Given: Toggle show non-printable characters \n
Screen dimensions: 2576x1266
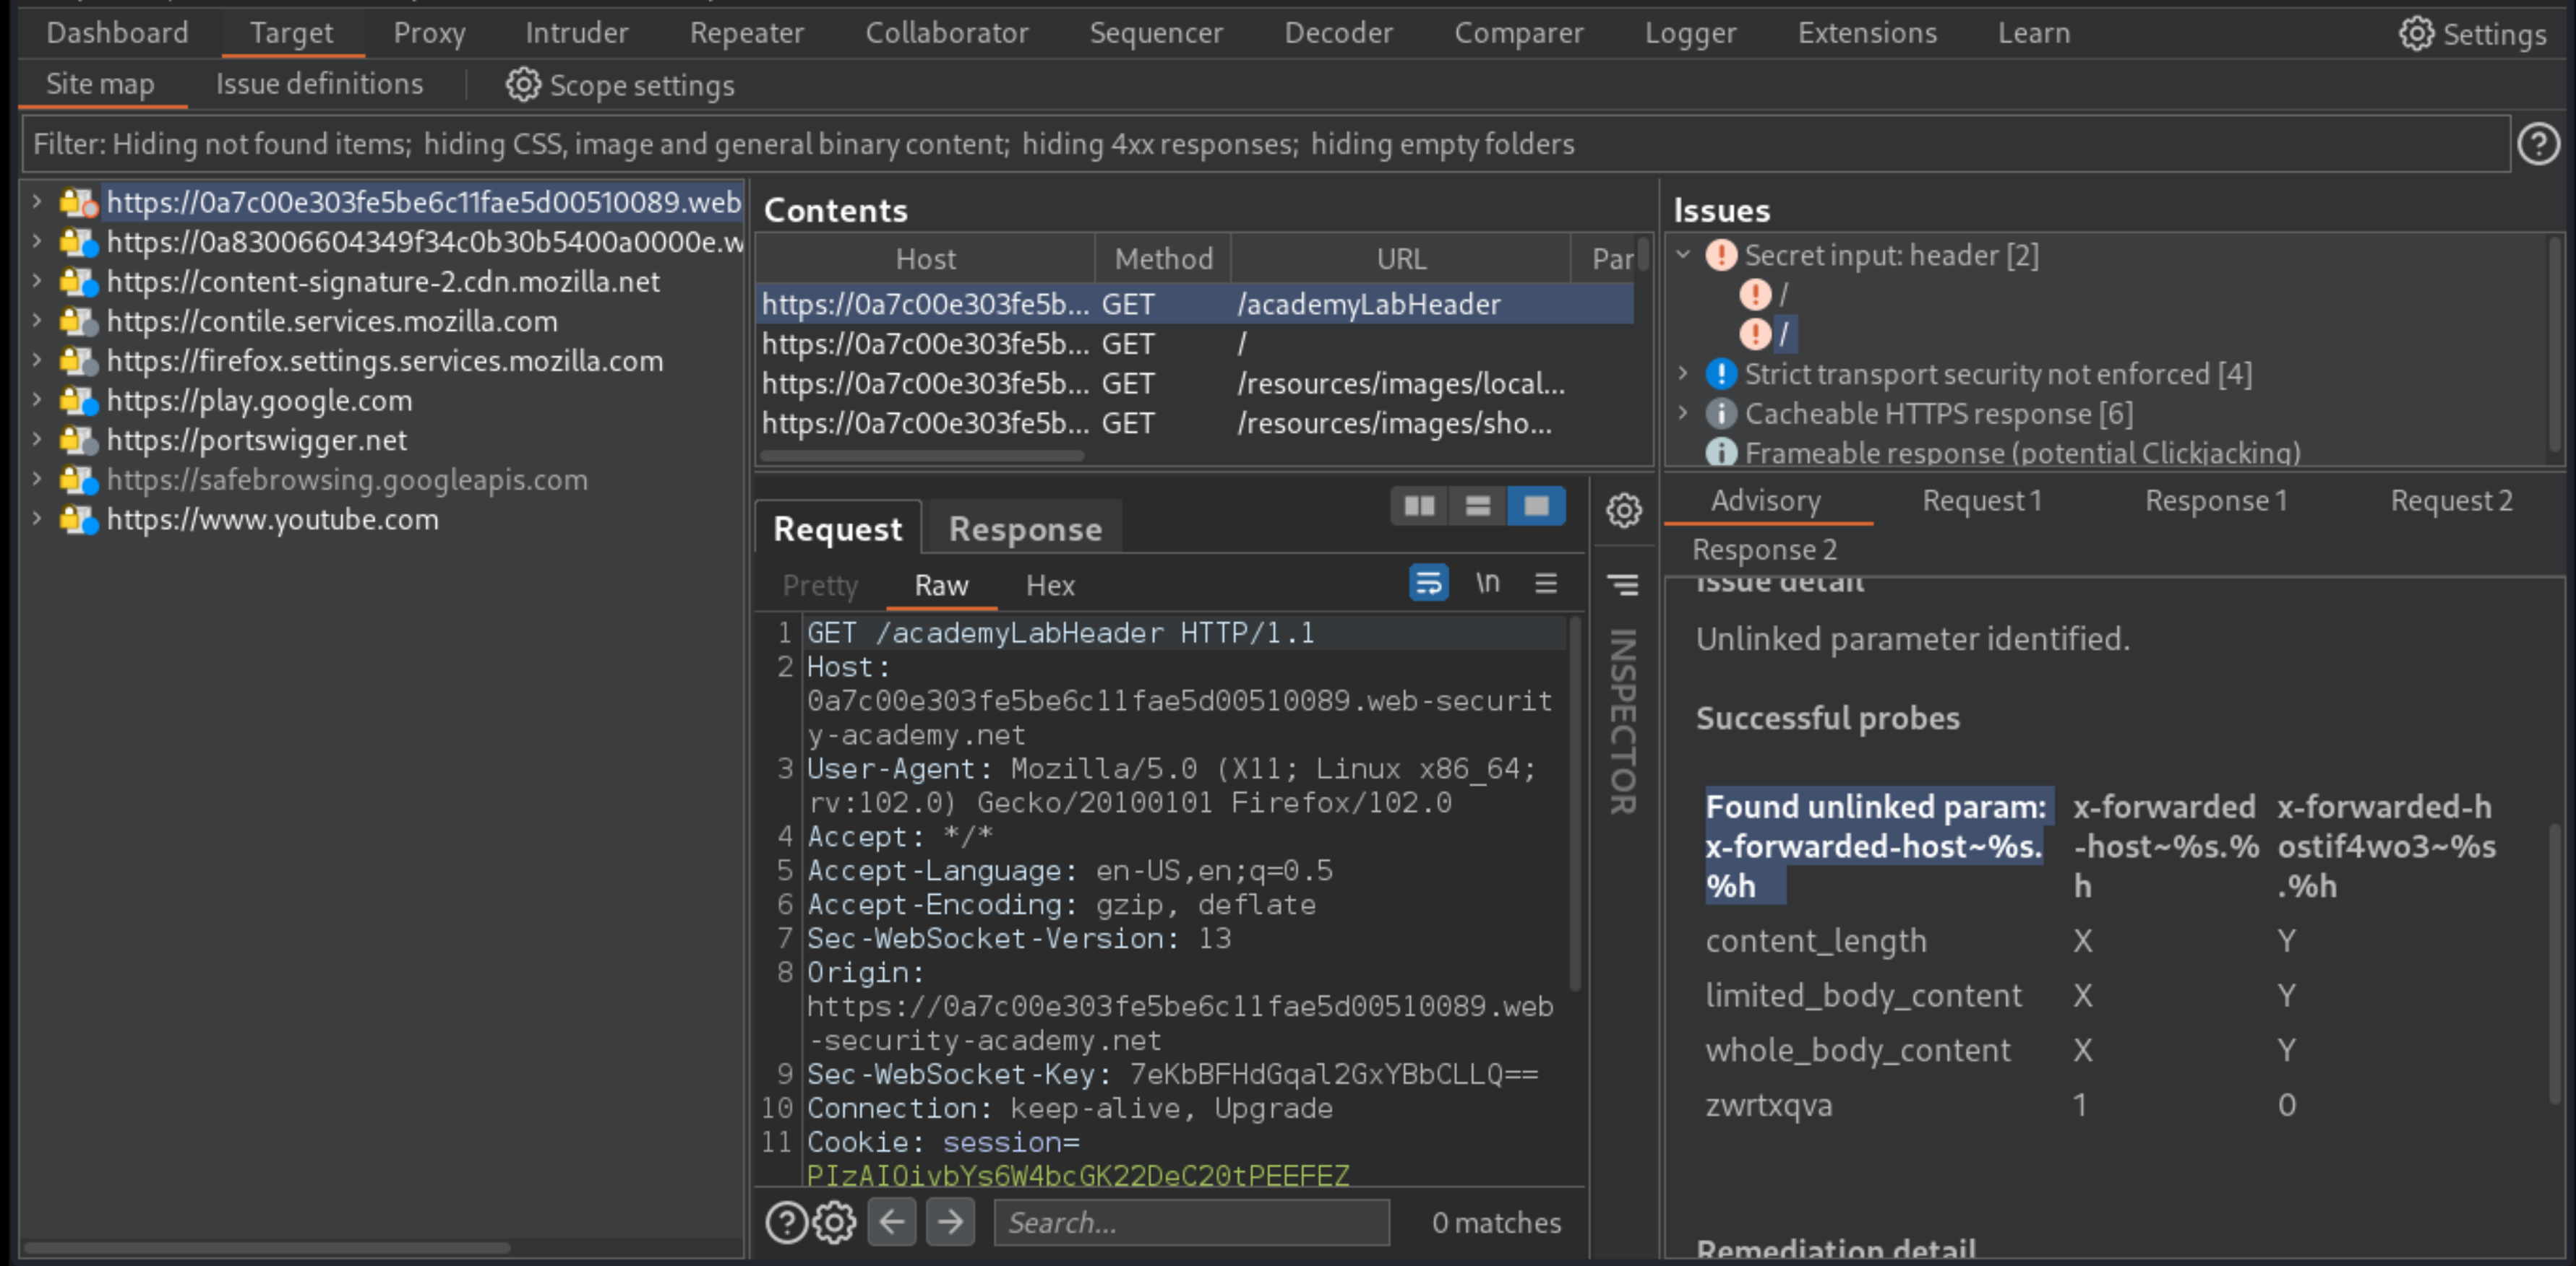Looking at the screenshot, I should point(1487,583).
